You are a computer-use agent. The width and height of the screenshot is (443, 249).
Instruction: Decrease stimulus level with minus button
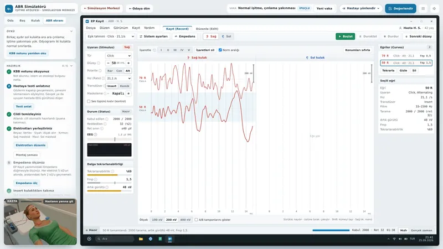point(108,63)
